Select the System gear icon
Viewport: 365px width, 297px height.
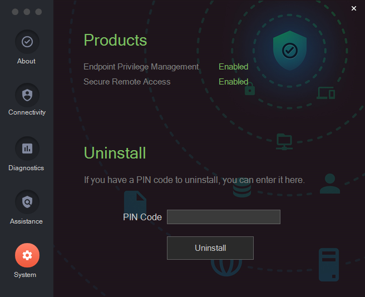[x=27, y=255]
